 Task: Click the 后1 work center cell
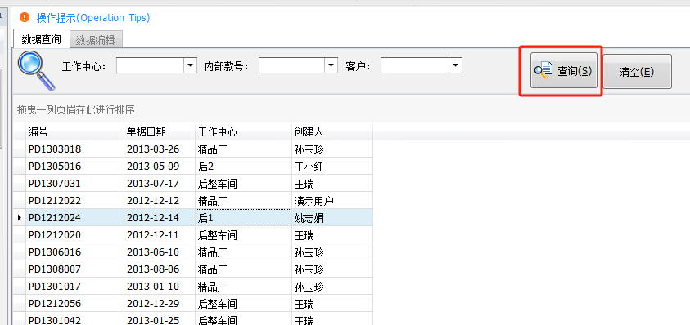coord(243,218)
